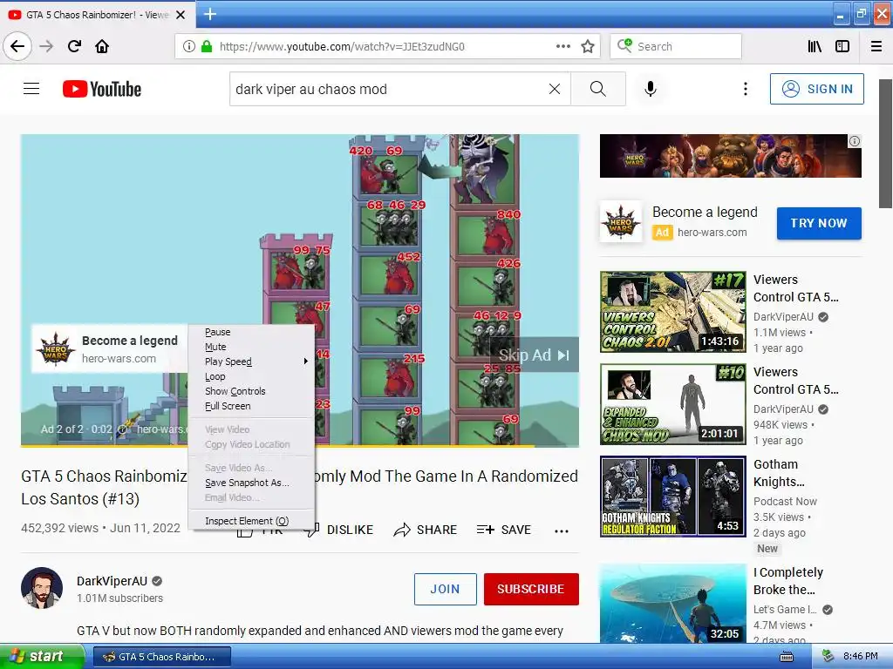Click the 8:46 PM taskbar clock
This screenshot has height=669, width=893.
click(x=860, y=656)
